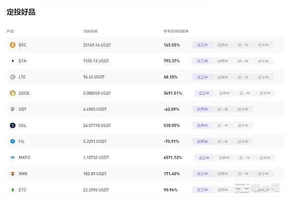Viewport: 284px width, 197px height.
Task: Click the return rate 3491.51%
Action: (x=173, y=93)
